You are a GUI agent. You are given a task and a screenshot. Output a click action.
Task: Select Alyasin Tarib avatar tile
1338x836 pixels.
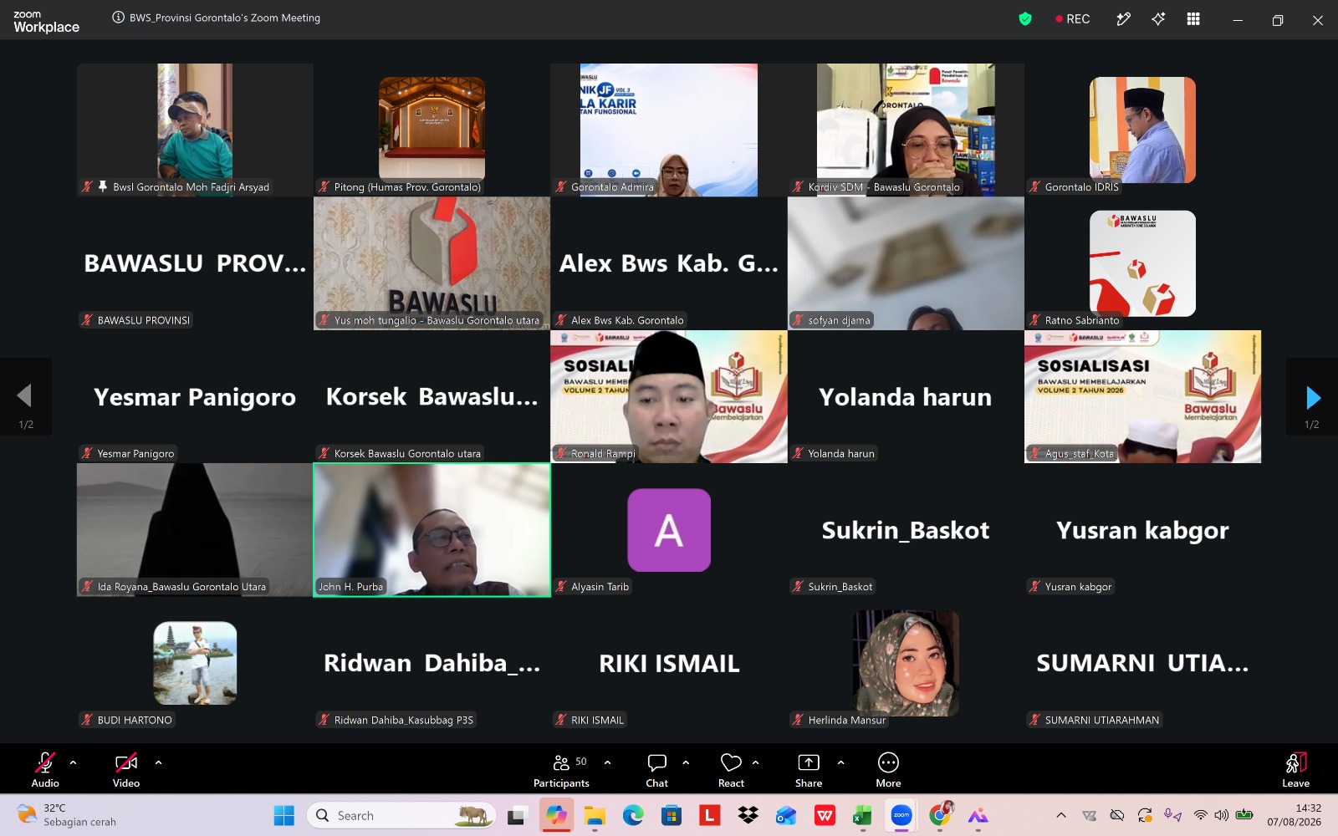click(x=669, y=530)
